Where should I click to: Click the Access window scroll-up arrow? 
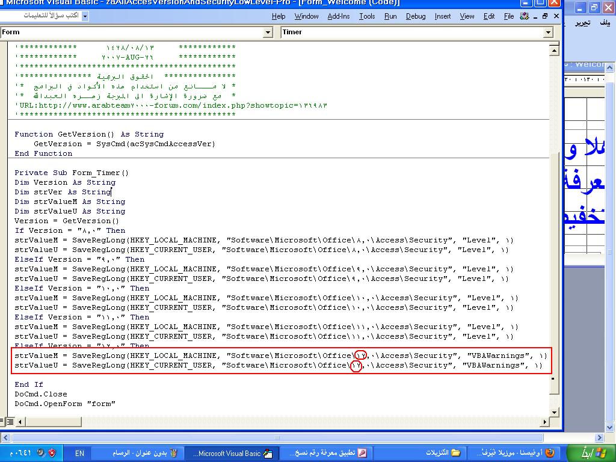[x=610, y=67]
